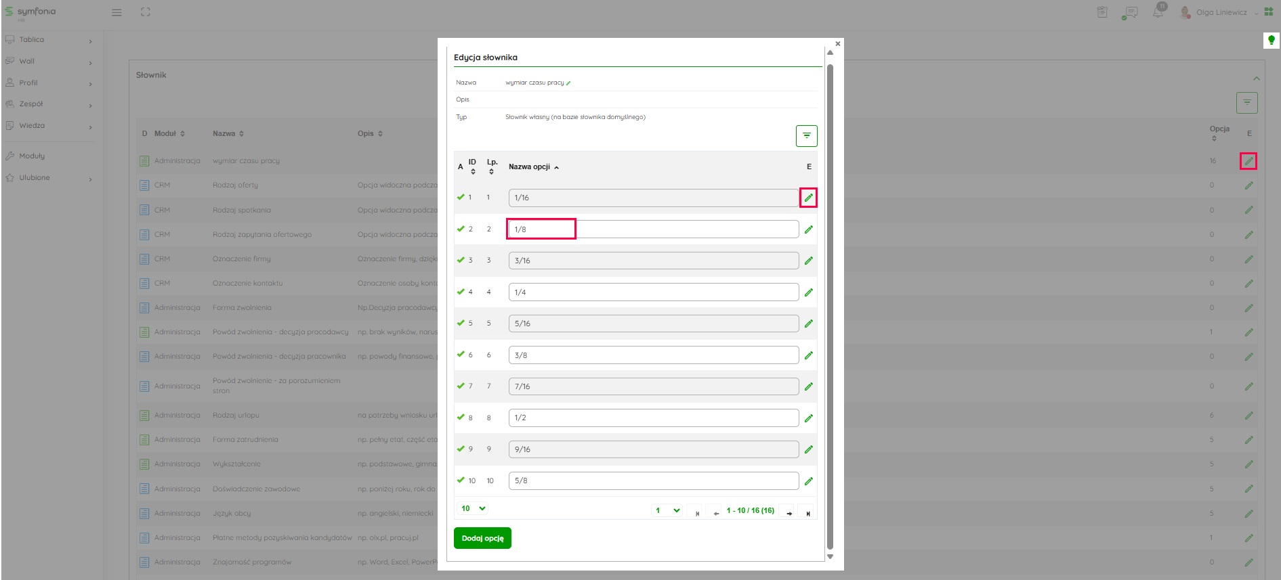Image resolution: width=1281 pixels, height=580 pixels.
Task: Go to the next page of options
Action: (789, 512)
